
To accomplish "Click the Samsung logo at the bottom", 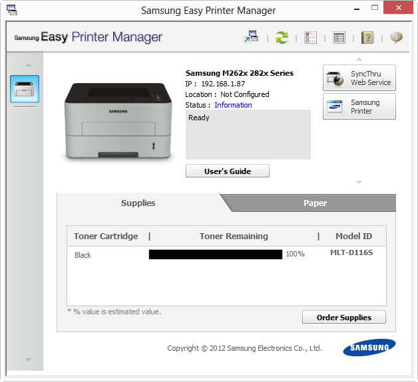I will point(369,347).
